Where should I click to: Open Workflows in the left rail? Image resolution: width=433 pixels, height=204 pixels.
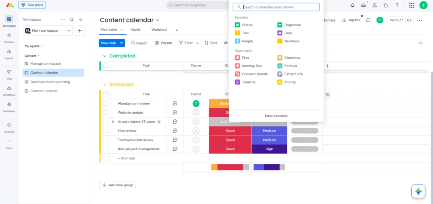coord(9,91)
